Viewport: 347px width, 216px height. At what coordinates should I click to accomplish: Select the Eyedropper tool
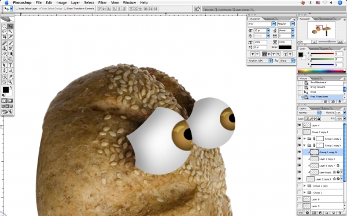[x=10, y=77]
